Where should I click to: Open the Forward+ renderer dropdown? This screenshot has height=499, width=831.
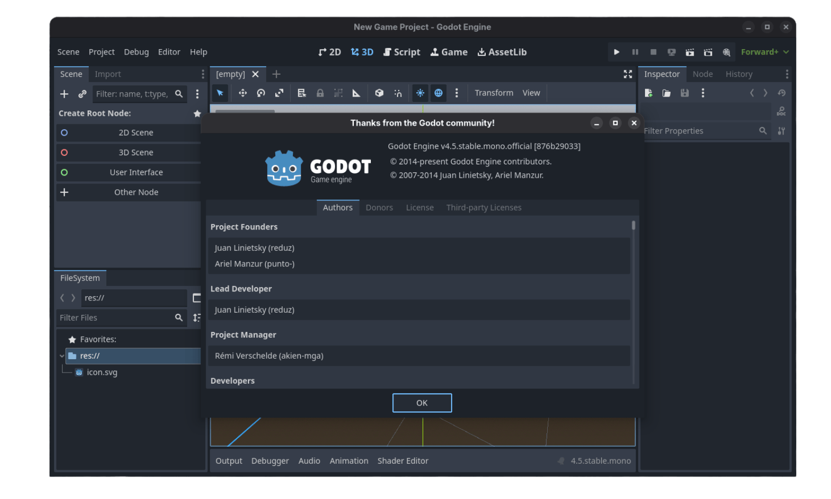click(765, 52)
